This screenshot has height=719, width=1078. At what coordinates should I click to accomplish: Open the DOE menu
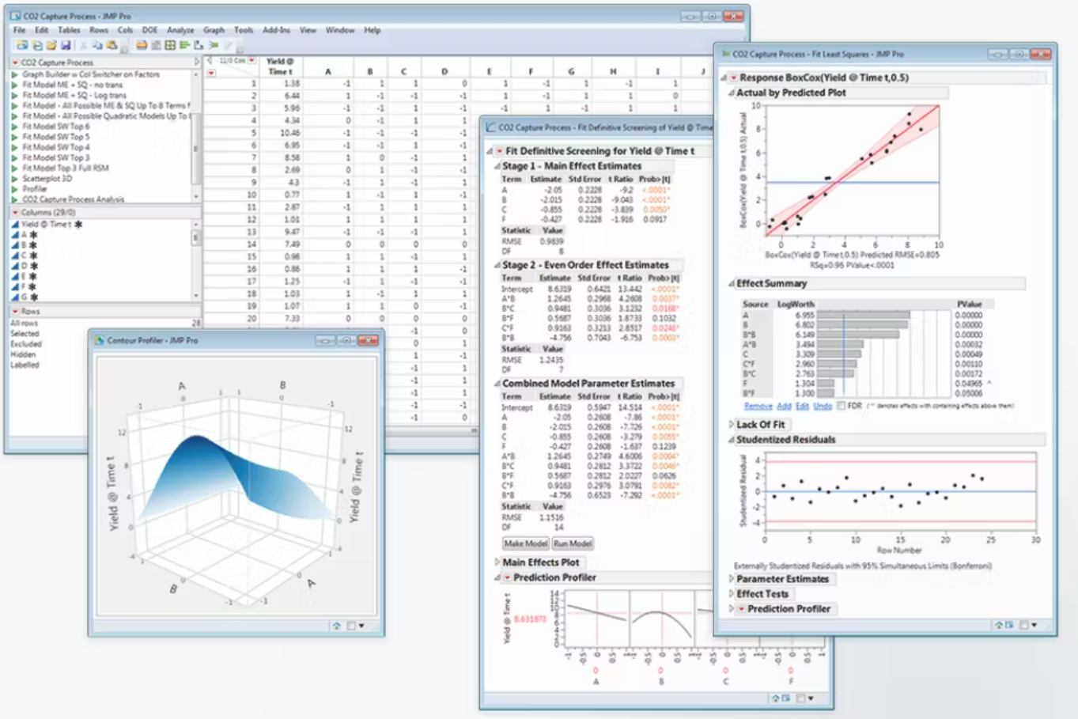point(149,30)
